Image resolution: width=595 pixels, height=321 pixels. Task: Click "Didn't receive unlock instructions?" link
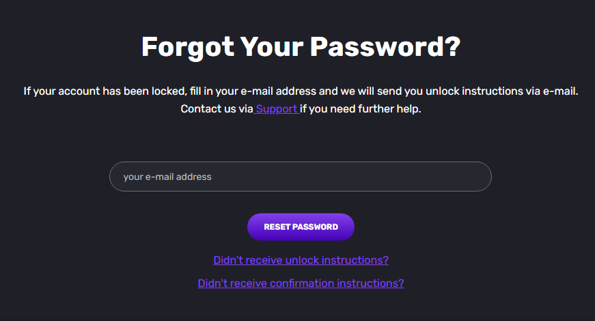[x=301, y=260]
